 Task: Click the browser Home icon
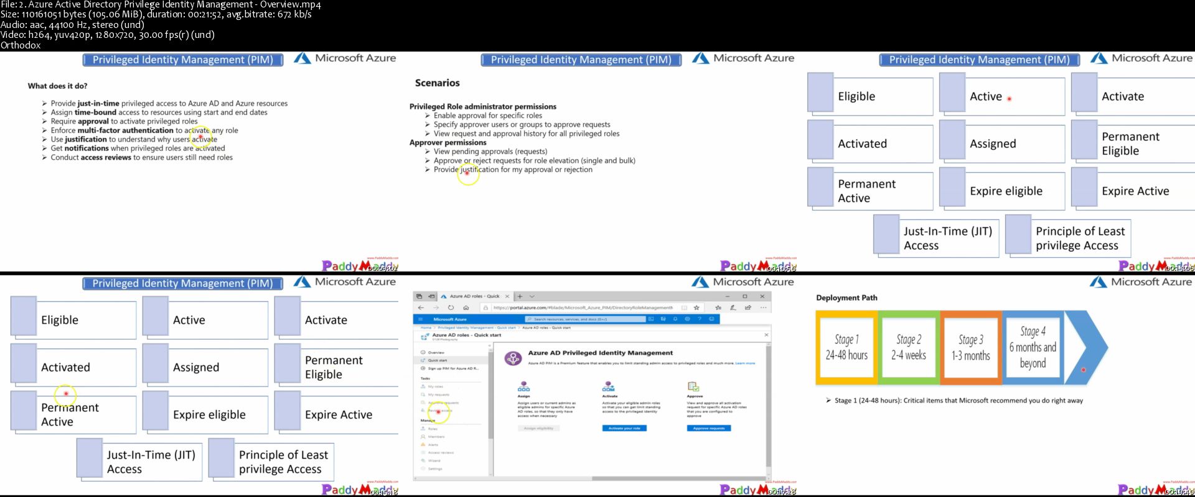coord(466,308)
